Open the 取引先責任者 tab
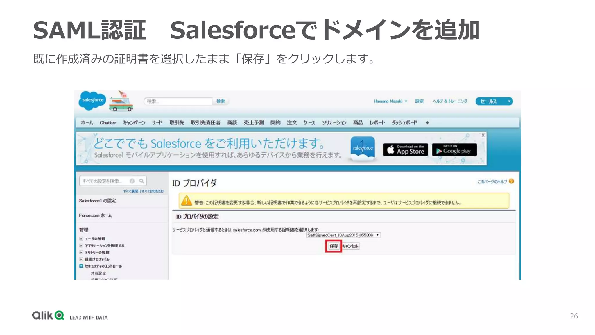Screen dimensions: 595x335 tap(206, 123)
